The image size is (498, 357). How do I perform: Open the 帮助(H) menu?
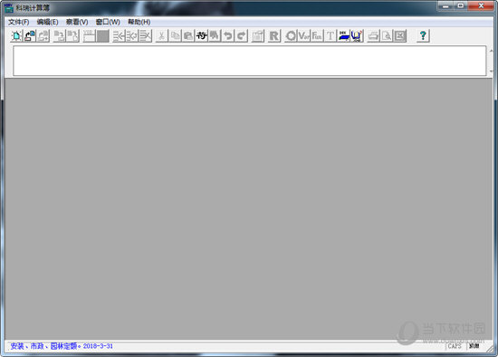point(139,22)
